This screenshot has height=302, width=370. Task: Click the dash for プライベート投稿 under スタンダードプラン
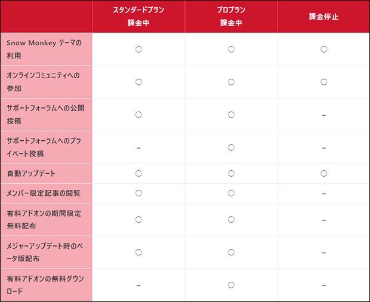coord(138,148)
